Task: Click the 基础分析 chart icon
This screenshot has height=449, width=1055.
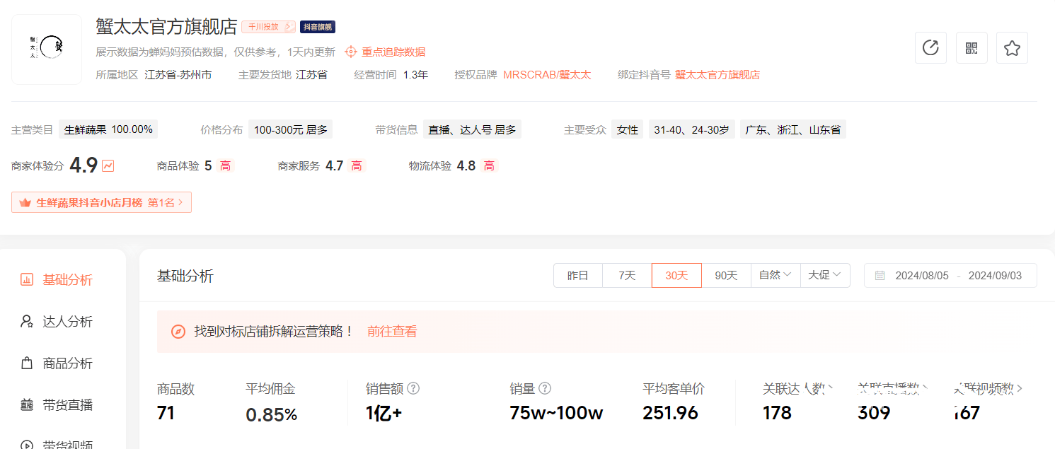Action: tap(27, 279)
